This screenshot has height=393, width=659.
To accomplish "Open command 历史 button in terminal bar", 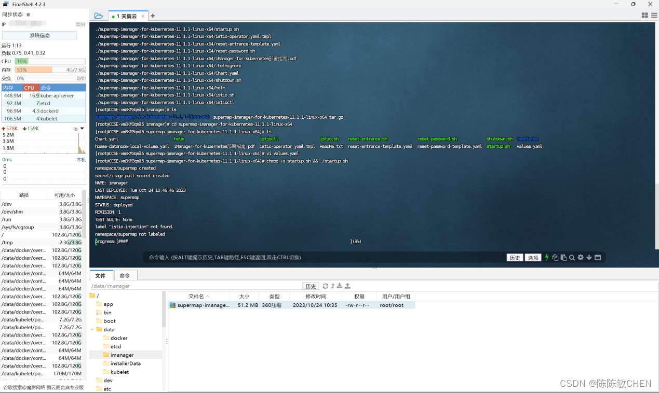I will [515, 258].
